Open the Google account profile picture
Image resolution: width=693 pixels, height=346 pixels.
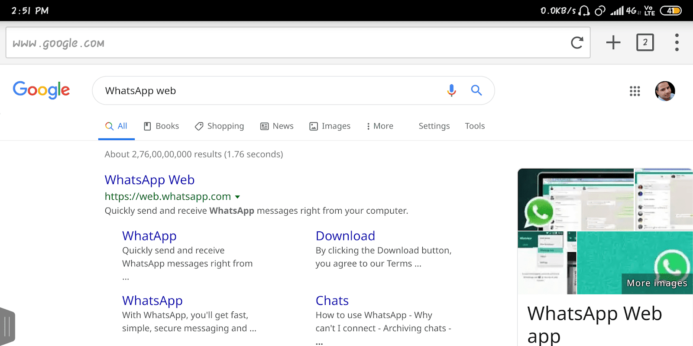[x=665, y=91]
